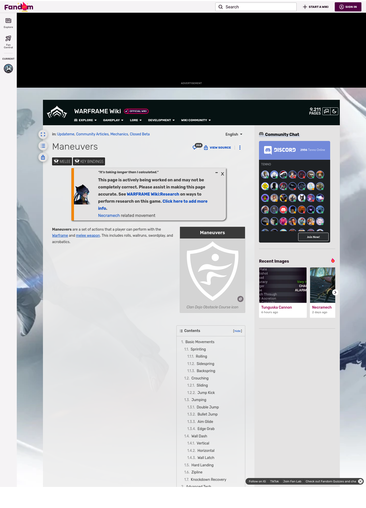Open the table of contents list icon
This screenshot has width=366, height=508.
tap(43, 146)
